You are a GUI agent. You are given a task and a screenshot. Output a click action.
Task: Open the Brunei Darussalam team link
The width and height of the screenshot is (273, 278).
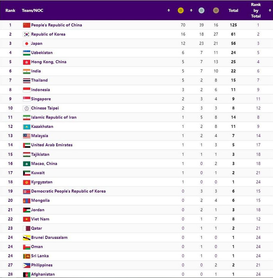click(x=49, y=237)
